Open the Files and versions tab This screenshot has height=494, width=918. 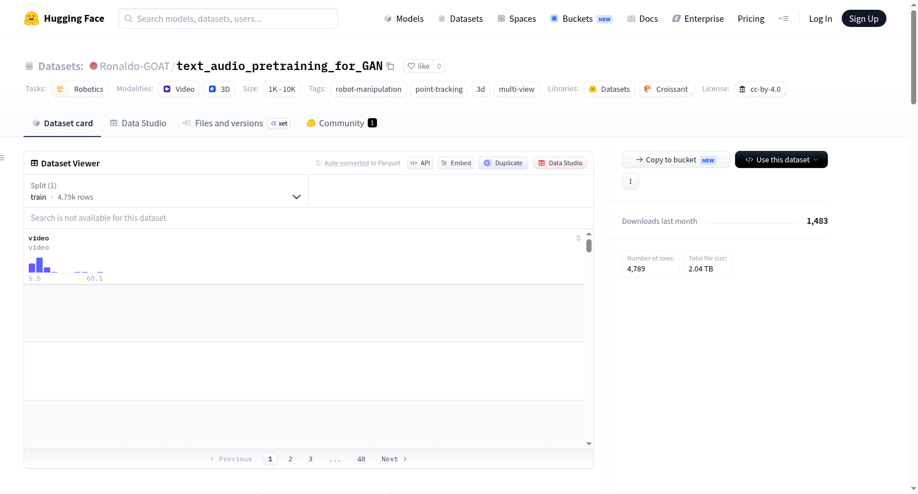[x=236, y=123]
